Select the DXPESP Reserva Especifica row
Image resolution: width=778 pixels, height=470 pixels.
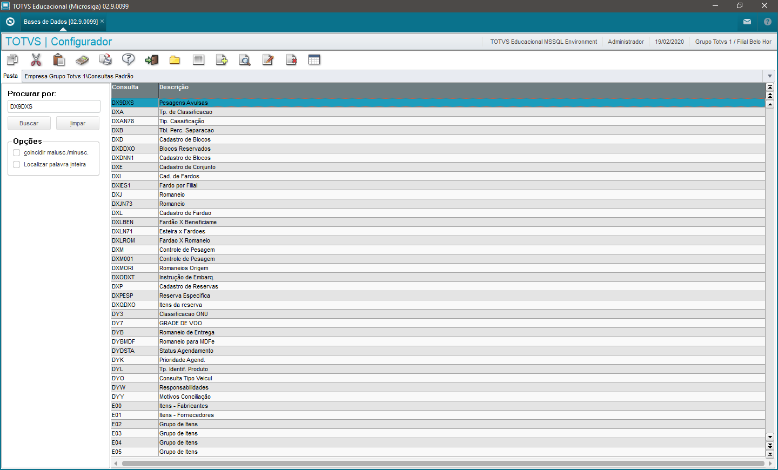pyautogui.click(x=438, y=296)
